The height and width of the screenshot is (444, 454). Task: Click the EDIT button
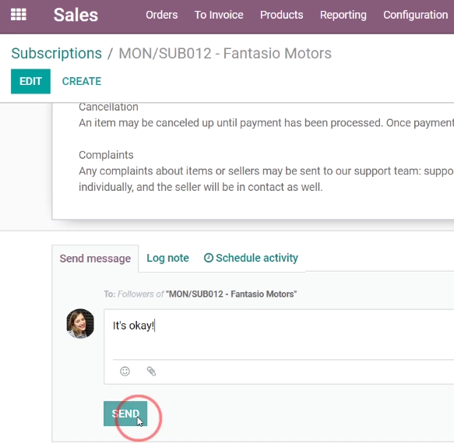30,81
